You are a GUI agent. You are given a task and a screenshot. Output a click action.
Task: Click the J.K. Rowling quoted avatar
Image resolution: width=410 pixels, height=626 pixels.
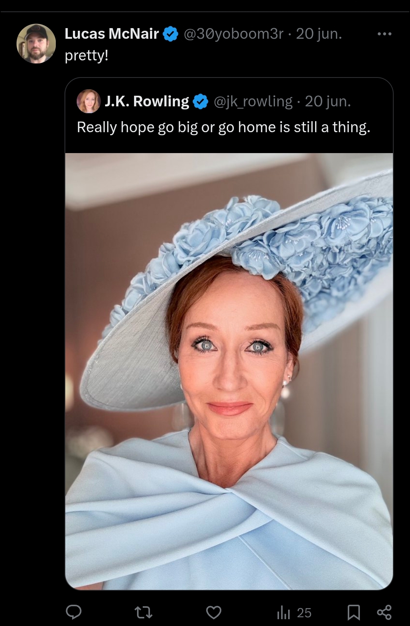pos(89,101)
